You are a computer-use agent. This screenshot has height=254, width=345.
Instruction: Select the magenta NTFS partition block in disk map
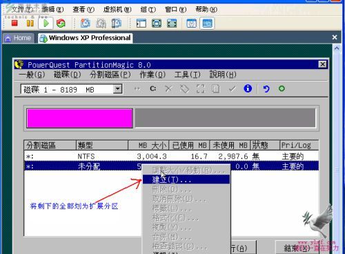[79, 118]
